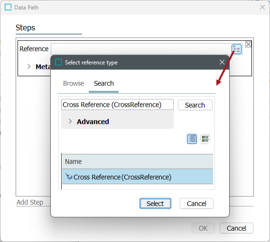Select the Cross Reference (CrossReference) result row

click(x=138, y=177)
